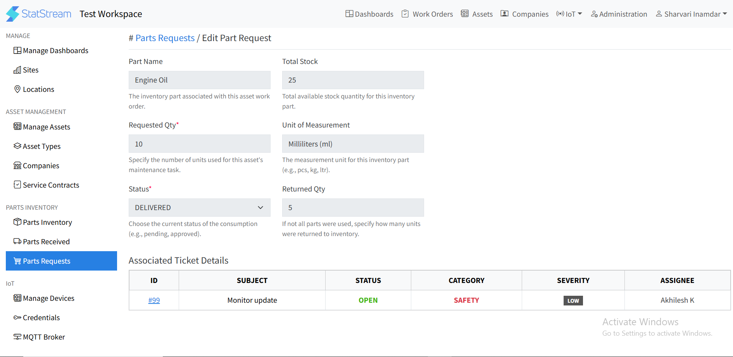Click the Asset Types layers icon
This screenshot has width=733, height=357.
coord(17,146)
